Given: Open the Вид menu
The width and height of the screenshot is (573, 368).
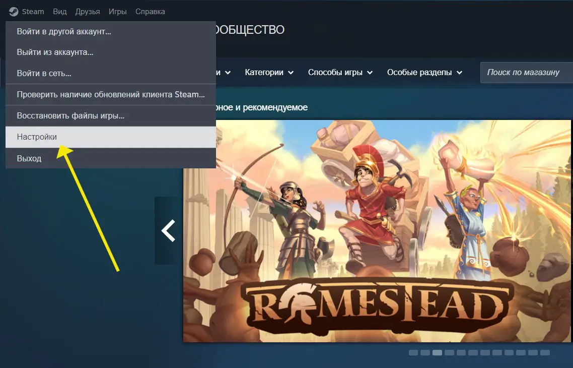Looking at the screenshot, I should [60, 12].
